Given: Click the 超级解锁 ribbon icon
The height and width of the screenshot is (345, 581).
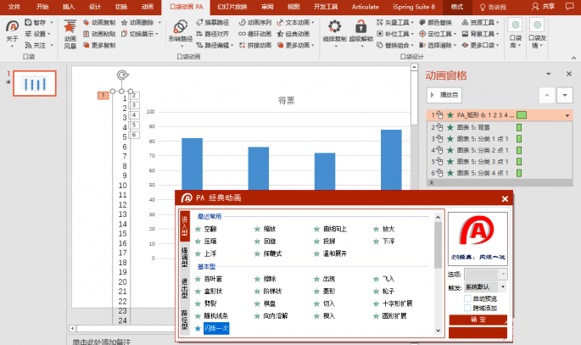Looking at the screenshot, I should [x=361, y=26].
